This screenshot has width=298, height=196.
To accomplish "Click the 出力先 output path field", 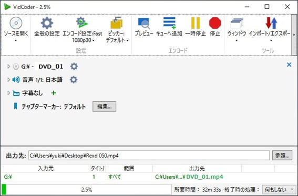I will click(x=149, y=156).
